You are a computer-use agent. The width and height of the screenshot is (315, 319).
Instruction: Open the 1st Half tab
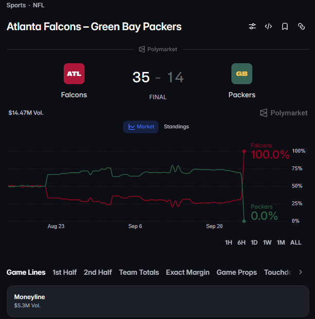(65, 272)
